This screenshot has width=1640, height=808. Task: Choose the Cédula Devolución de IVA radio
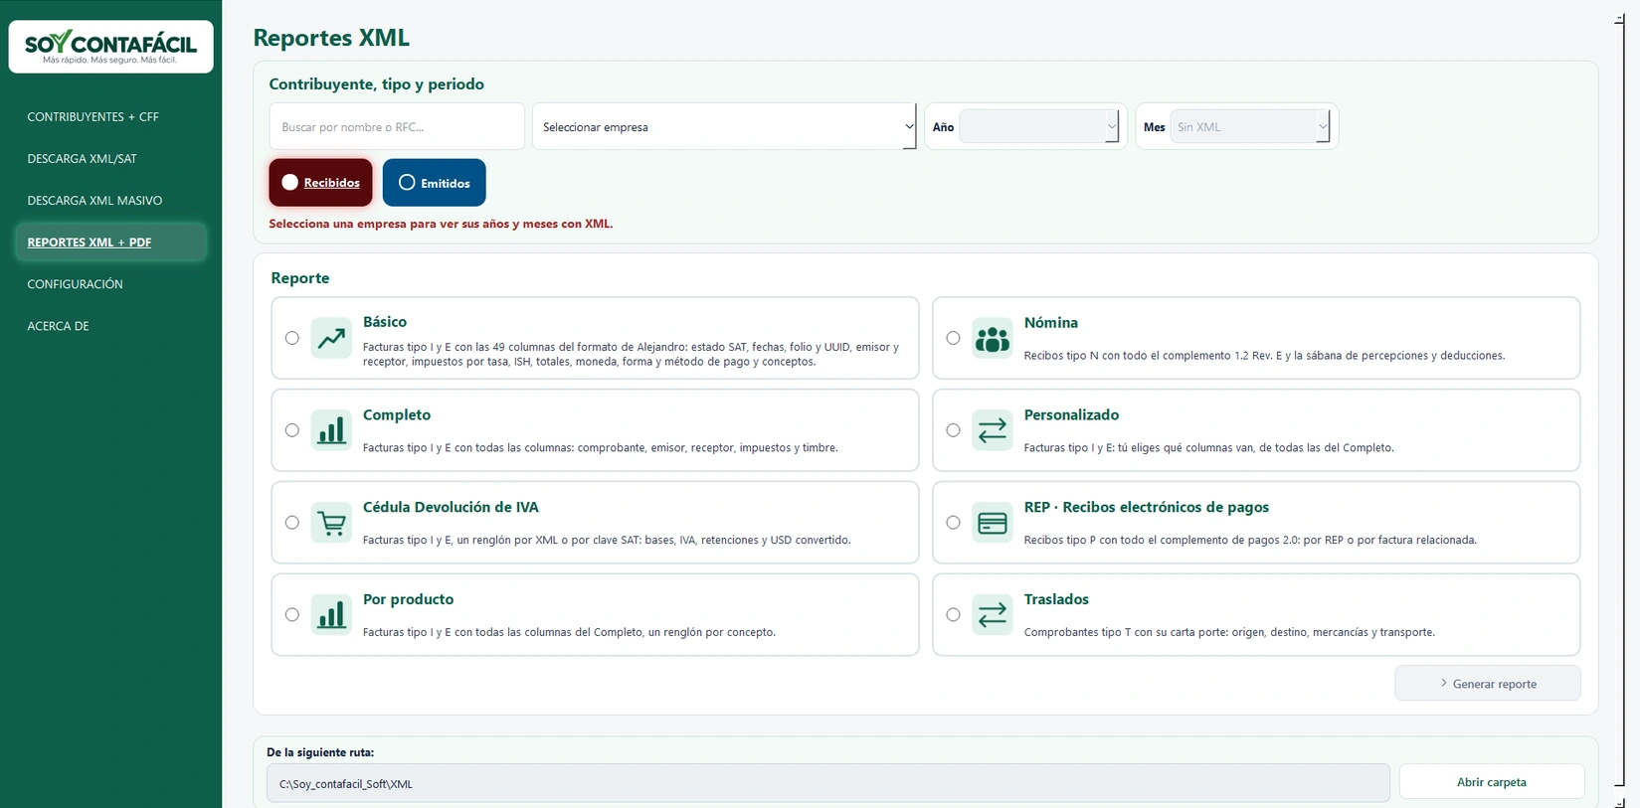click(292, 523)
